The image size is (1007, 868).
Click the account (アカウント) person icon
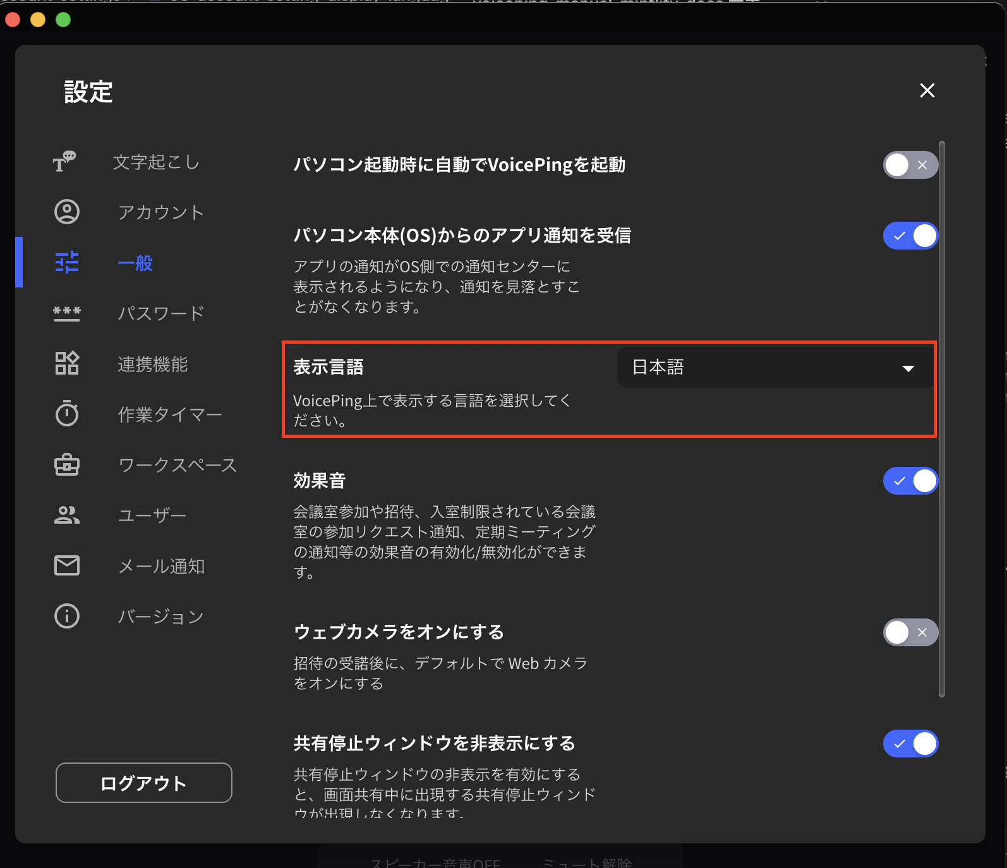67,212
